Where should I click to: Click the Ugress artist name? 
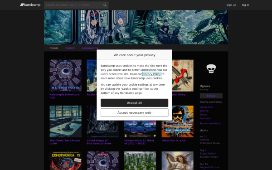tap(205, 86)
